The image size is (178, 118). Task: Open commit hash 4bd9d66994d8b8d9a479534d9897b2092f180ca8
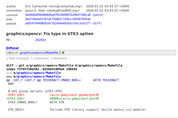click(x=58, y=15)
